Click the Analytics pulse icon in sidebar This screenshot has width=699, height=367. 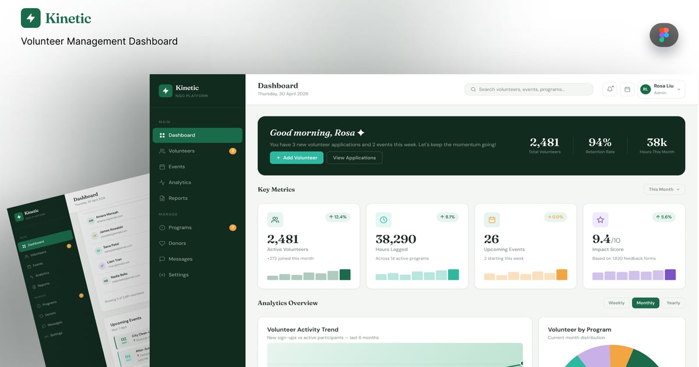(x=163, y=182)
